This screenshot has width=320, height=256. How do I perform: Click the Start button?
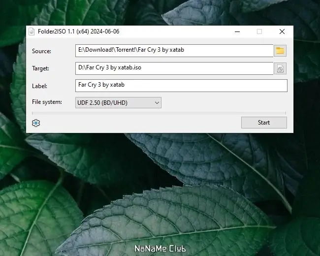pyautogui.click(x=264, y=123)
